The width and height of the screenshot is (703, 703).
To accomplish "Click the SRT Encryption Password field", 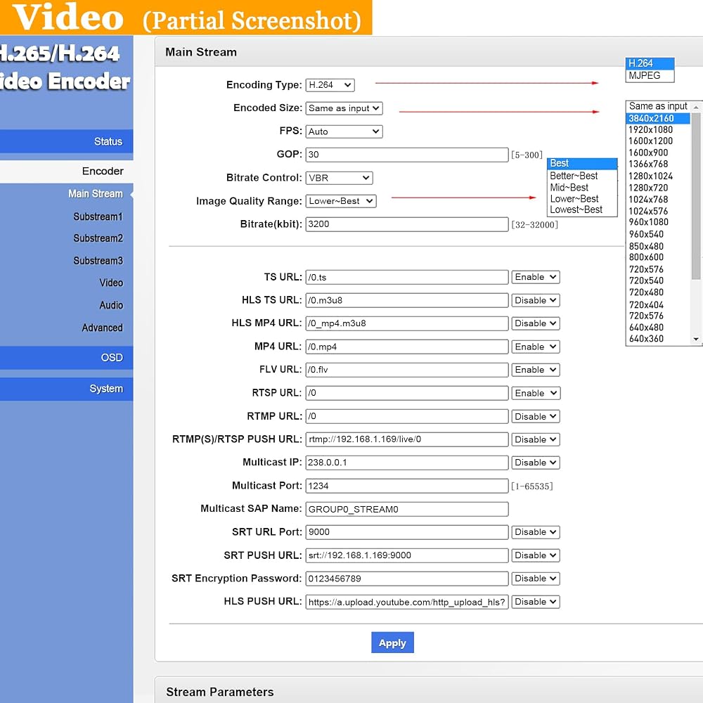I will (406, 579).
